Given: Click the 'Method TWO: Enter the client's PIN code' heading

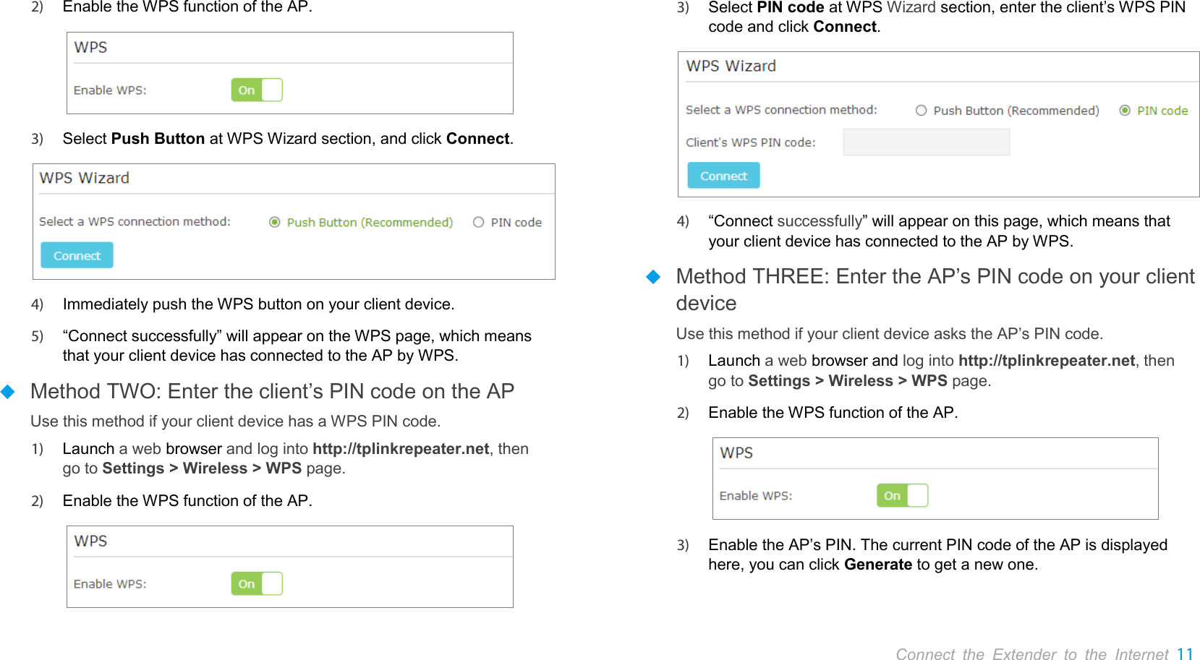Looking at the screenshot, I should coord(272,391).
